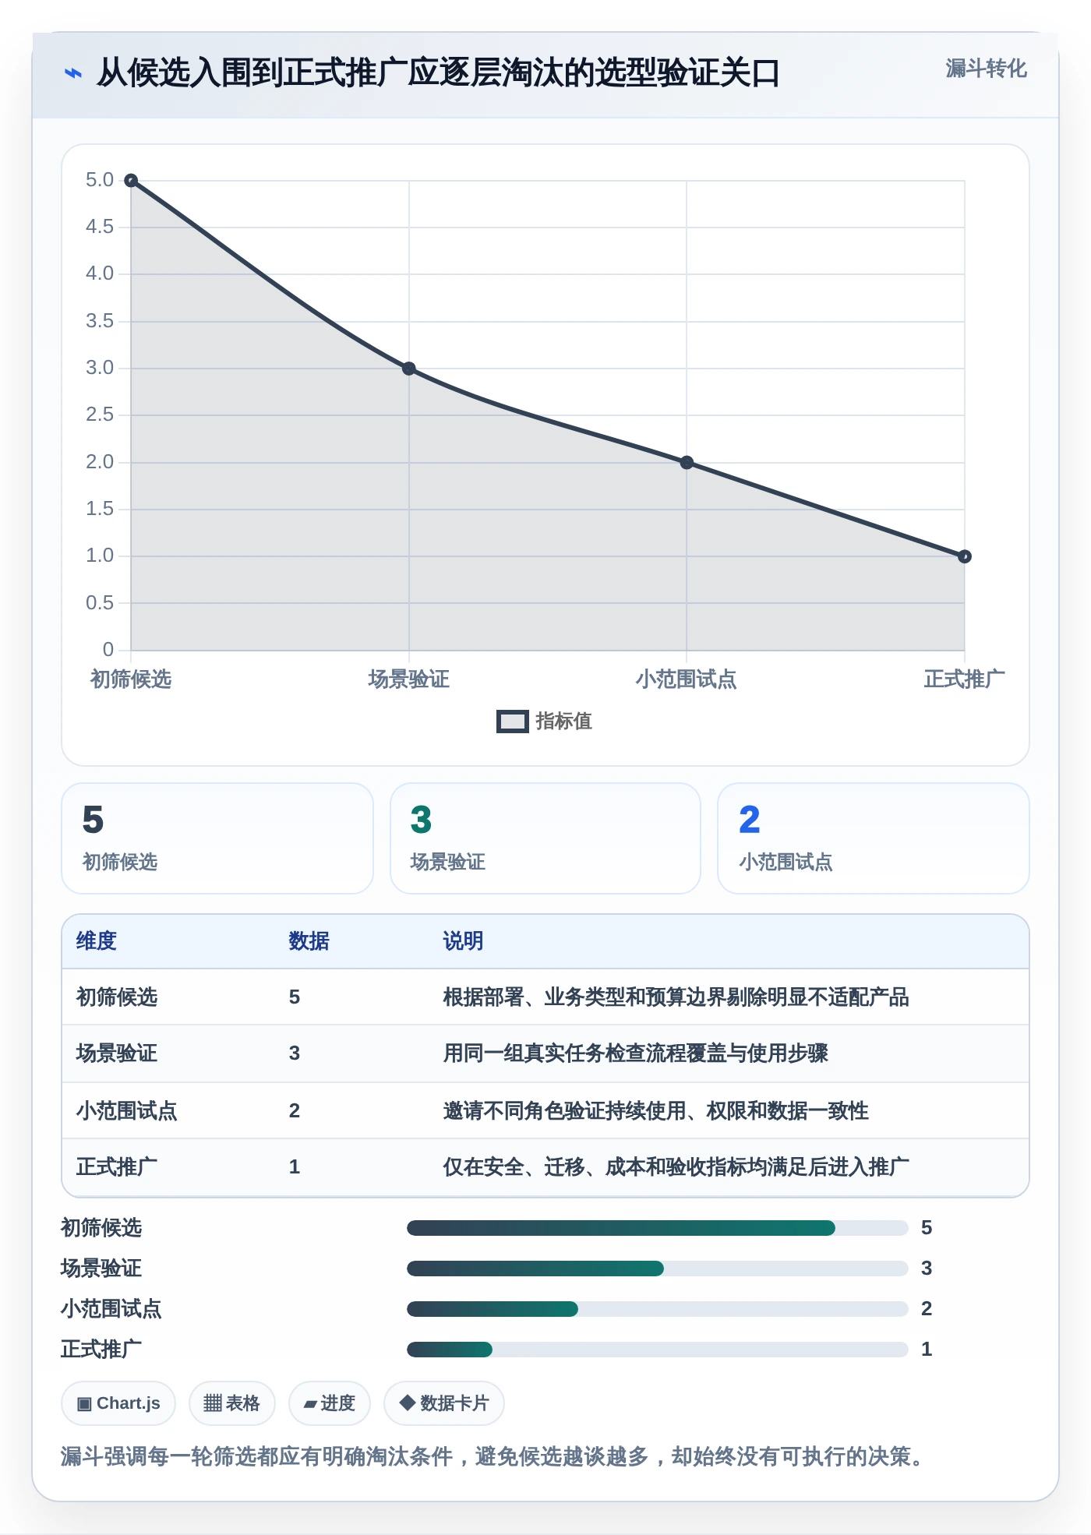
Task: Select the 场景验证 table row cell
Action: click(x=117, y=1053)
